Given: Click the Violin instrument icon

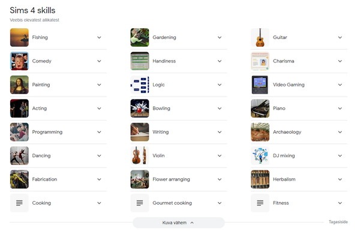Looking at the screenshot, I should [140, 155].
